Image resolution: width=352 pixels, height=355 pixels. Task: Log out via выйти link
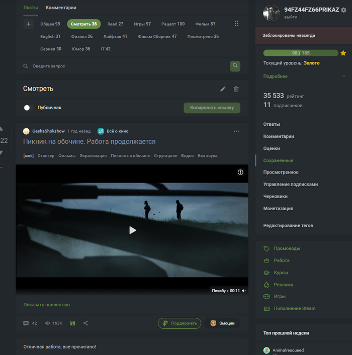coord(291,17)
